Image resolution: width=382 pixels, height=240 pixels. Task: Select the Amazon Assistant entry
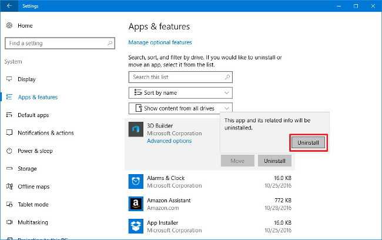point(210,204)
